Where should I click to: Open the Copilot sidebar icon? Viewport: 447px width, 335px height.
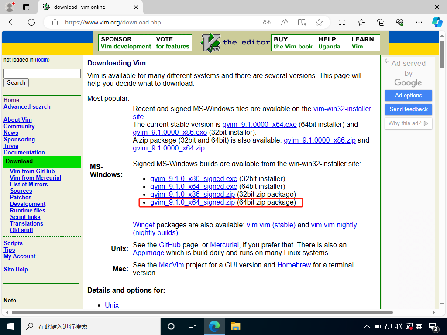pyautogui.click(x=437, y=22)
